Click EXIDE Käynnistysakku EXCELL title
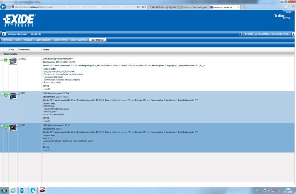The height and width of the screenshot is (194, 296). pyautogui.click(x=57, y=93)
